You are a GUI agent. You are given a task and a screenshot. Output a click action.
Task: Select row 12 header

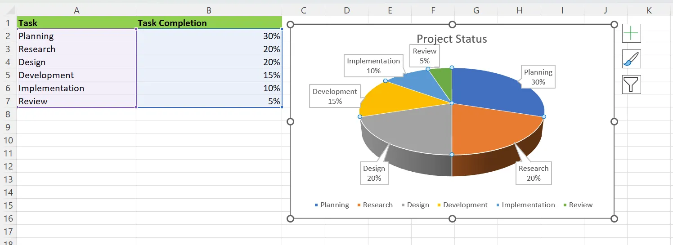[x=8, y=166]
